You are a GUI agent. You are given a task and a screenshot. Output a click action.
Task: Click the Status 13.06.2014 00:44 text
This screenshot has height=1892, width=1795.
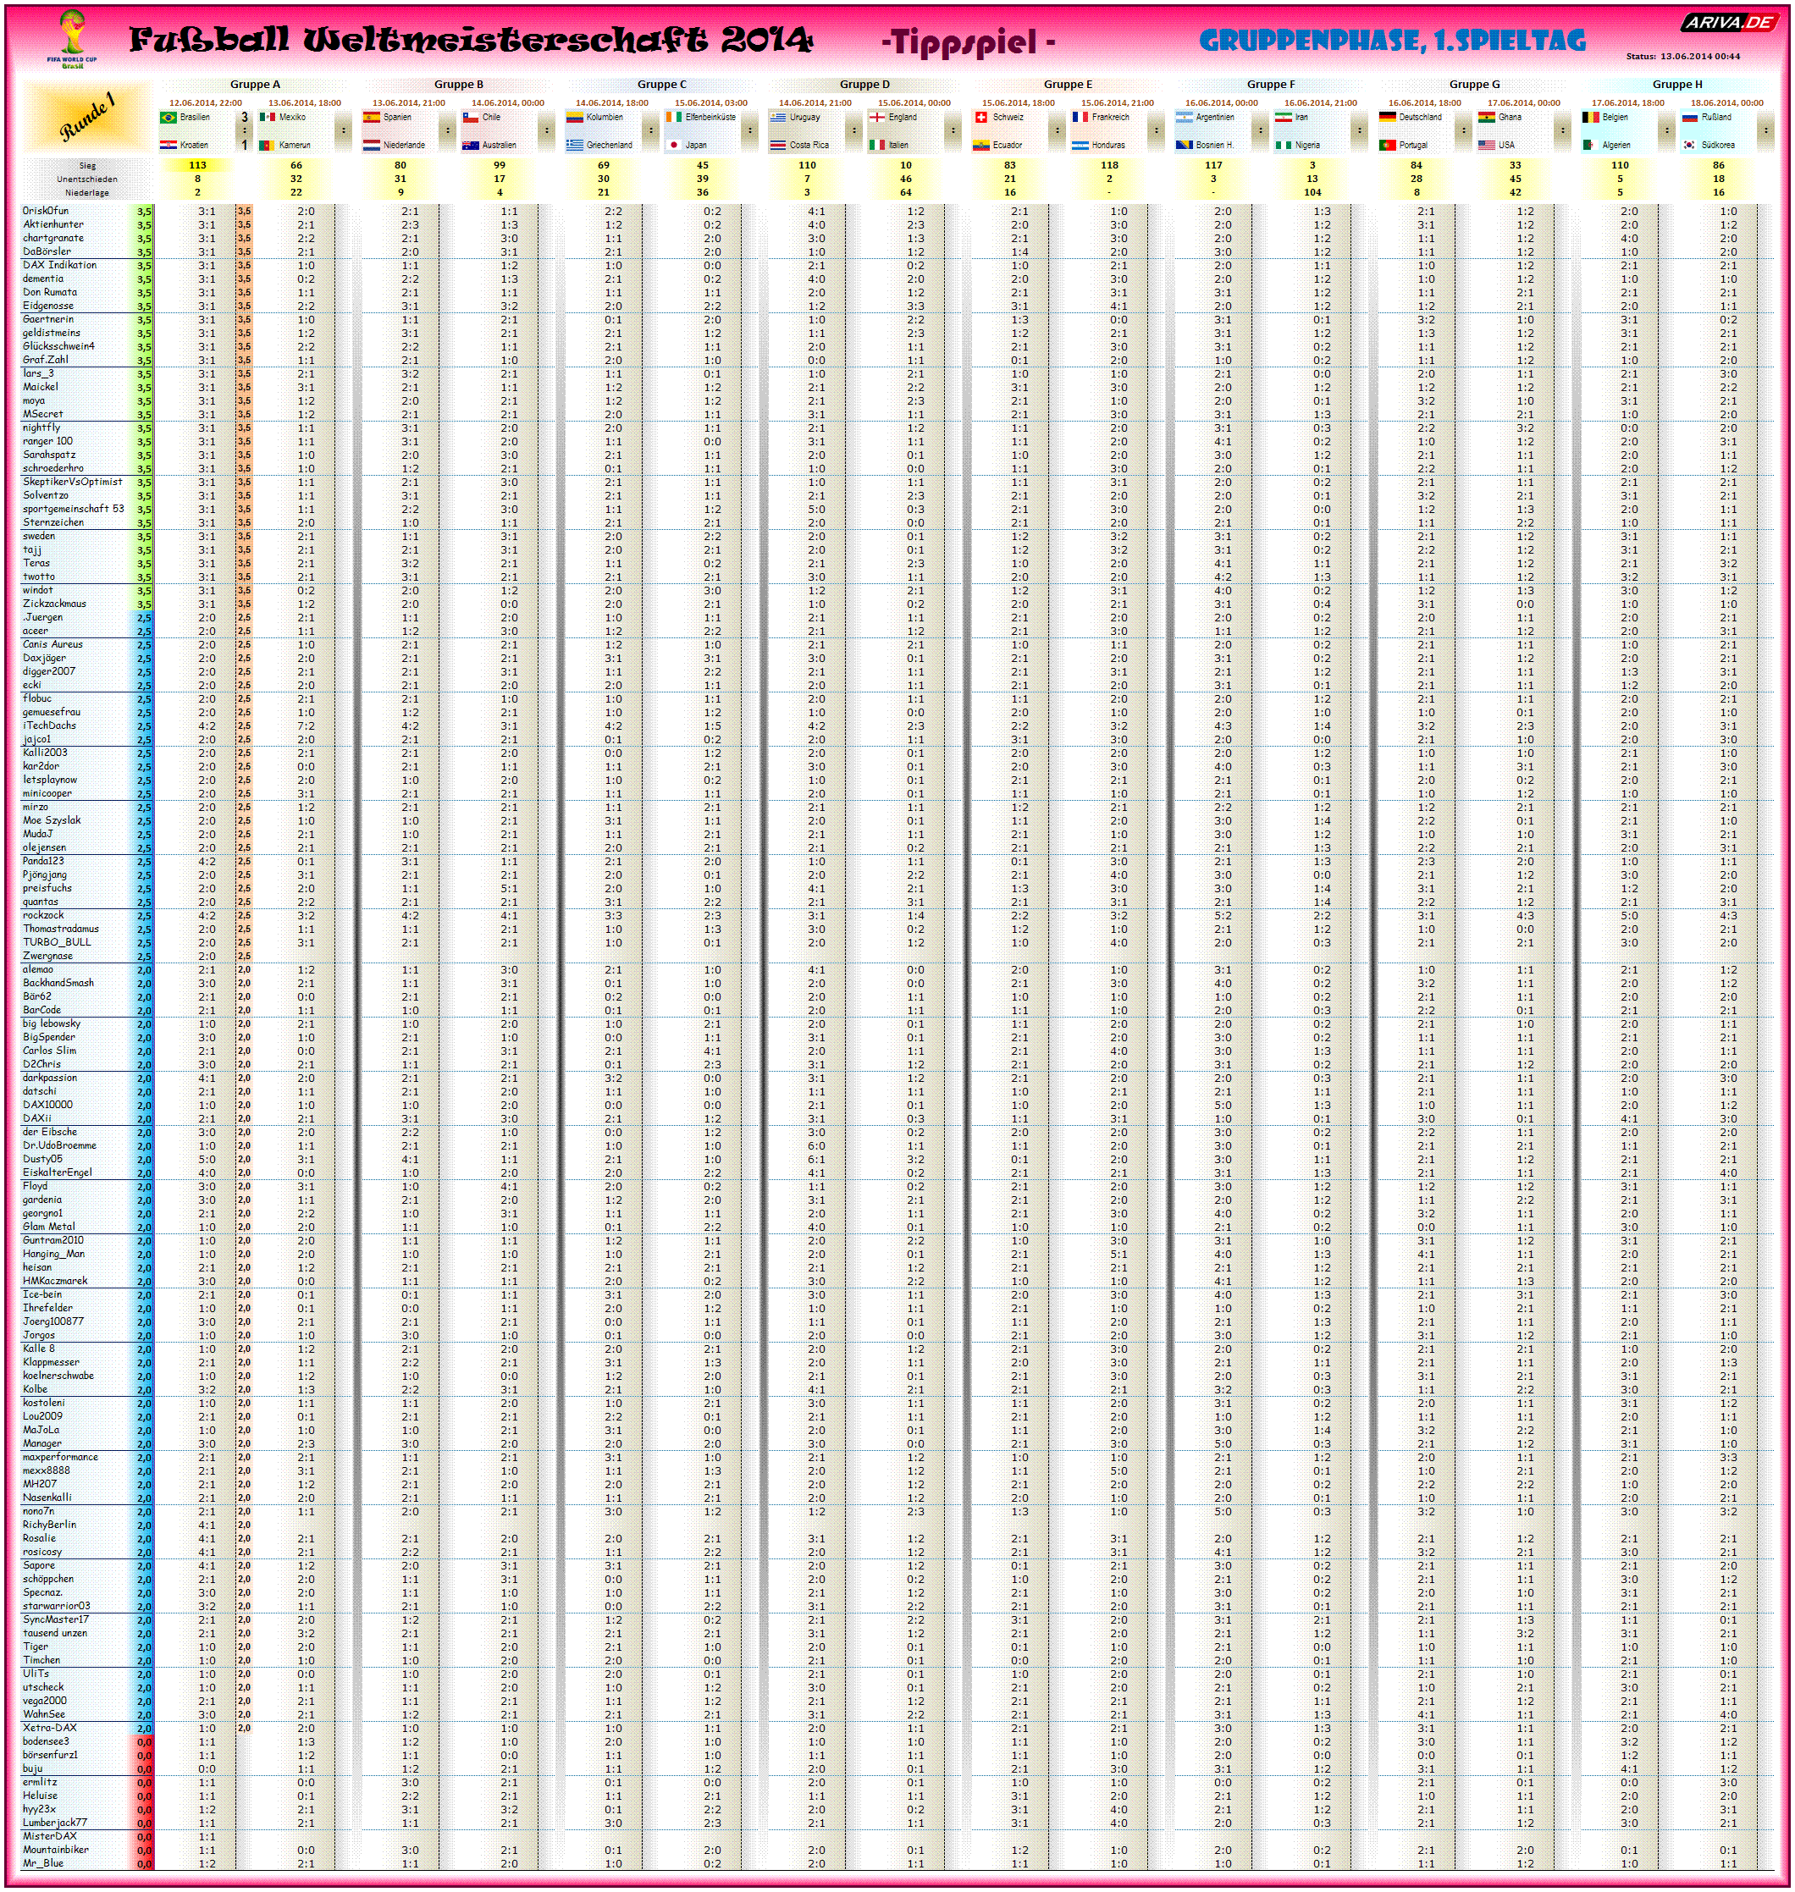[x=1683, y=57]
